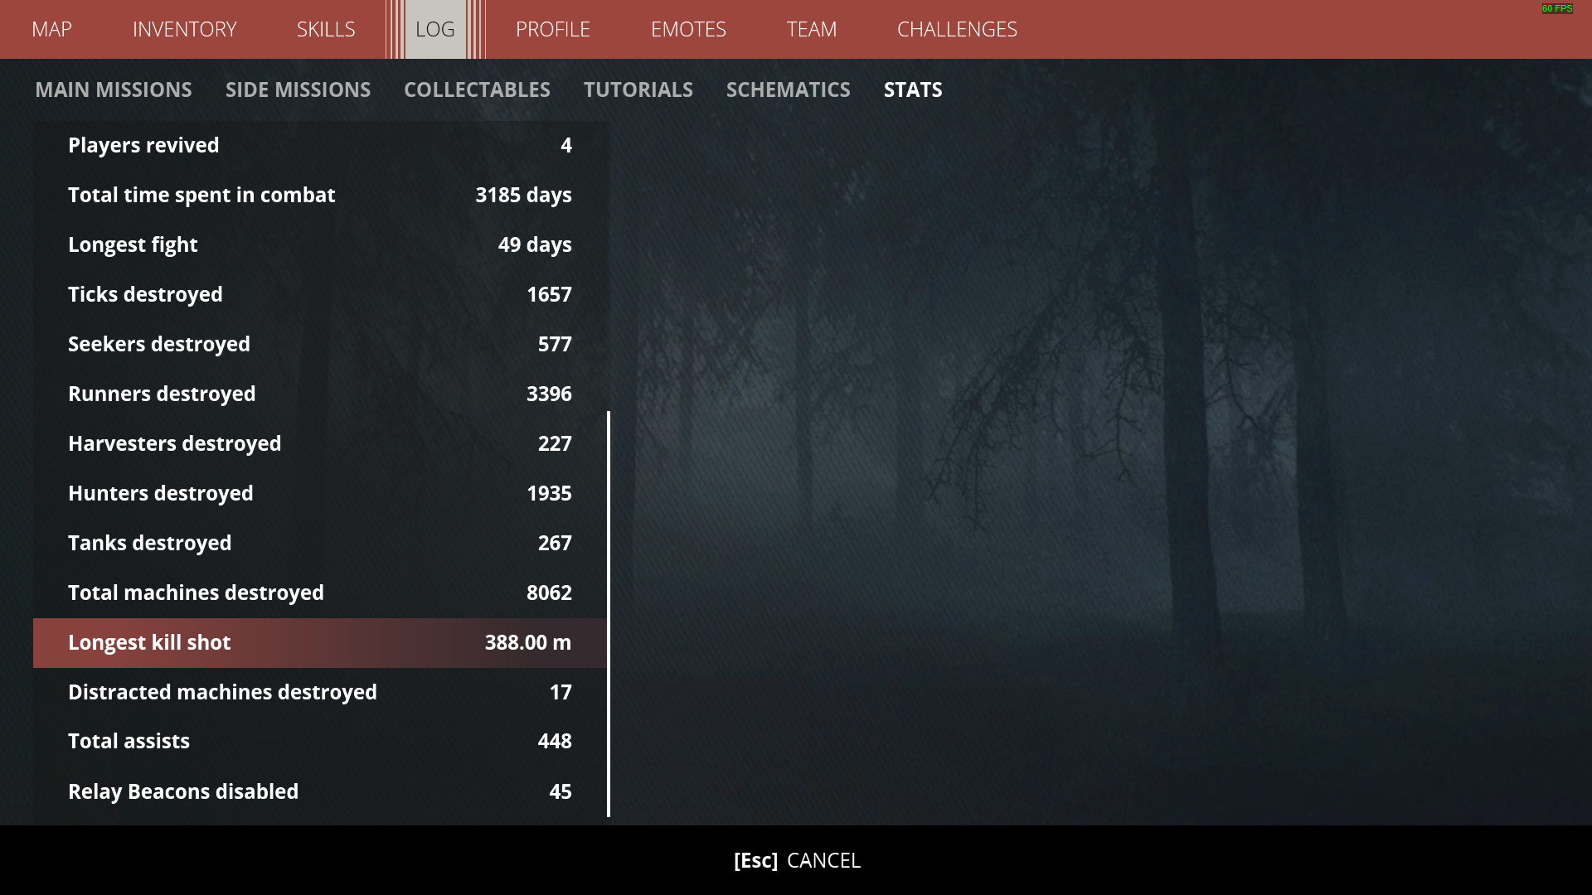Screen dimensions: 1592x895
Task: Open the TUTORIALS section
Action: [x=638, y=89]
